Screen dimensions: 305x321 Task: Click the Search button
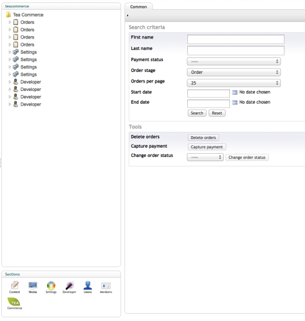pyautogui.click(x=197, y=113)
